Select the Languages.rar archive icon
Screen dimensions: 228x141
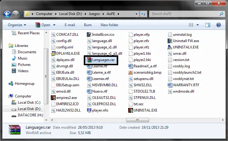tap(89, 60)
